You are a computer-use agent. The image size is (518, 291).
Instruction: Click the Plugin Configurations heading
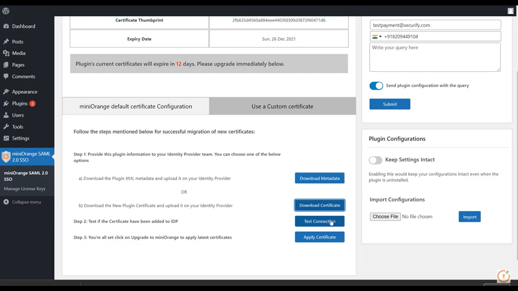coord(397,138)
